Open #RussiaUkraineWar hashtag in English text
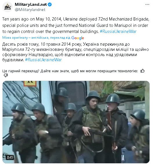 tap(118, 31)
